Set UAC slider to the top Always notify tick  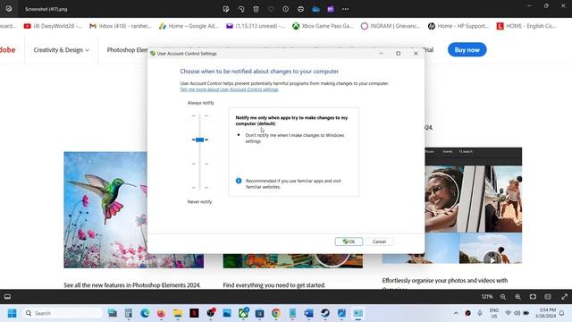coord(199,115)
